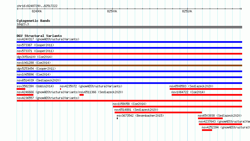This screenshot has width=250, height=141.
Task: Click the nsv6514881 (Sedlazeck2020) label
Action: tap(136, 110)
